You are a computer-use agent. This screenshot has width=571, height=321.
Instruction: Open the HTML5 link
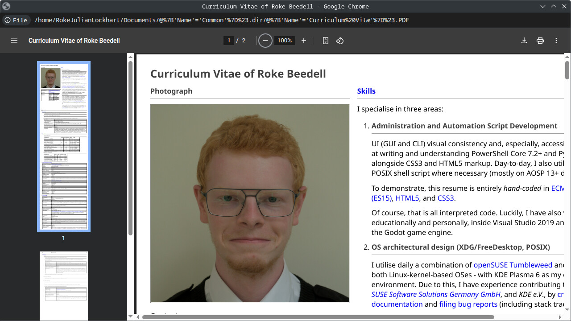coord(407,198)
